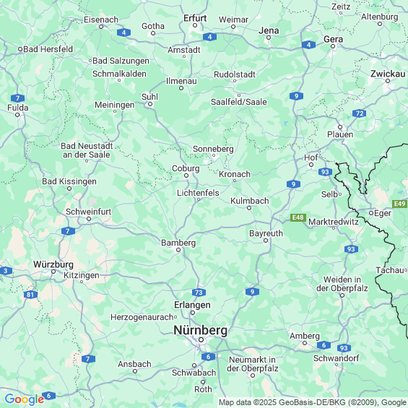Click the A4 shield near Eisenach
This screenshot has width=408, height=408.
[124, 32]
